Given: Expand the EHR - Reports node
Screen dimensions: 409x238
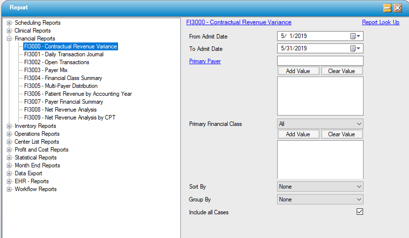Looking at the screenshot, I should (x=9, y=181).
